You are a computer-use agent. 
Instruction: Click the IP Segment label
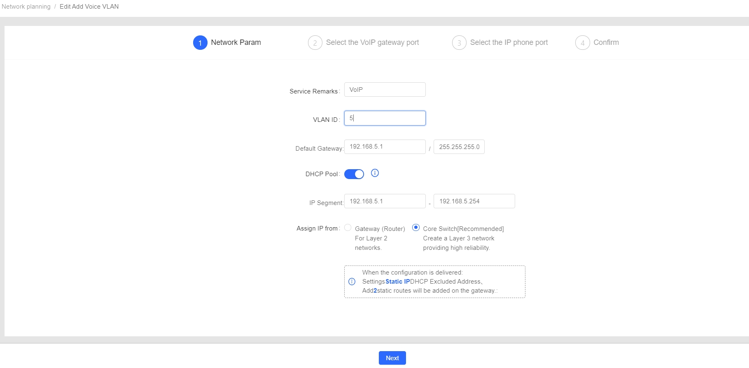pos(326,203)
